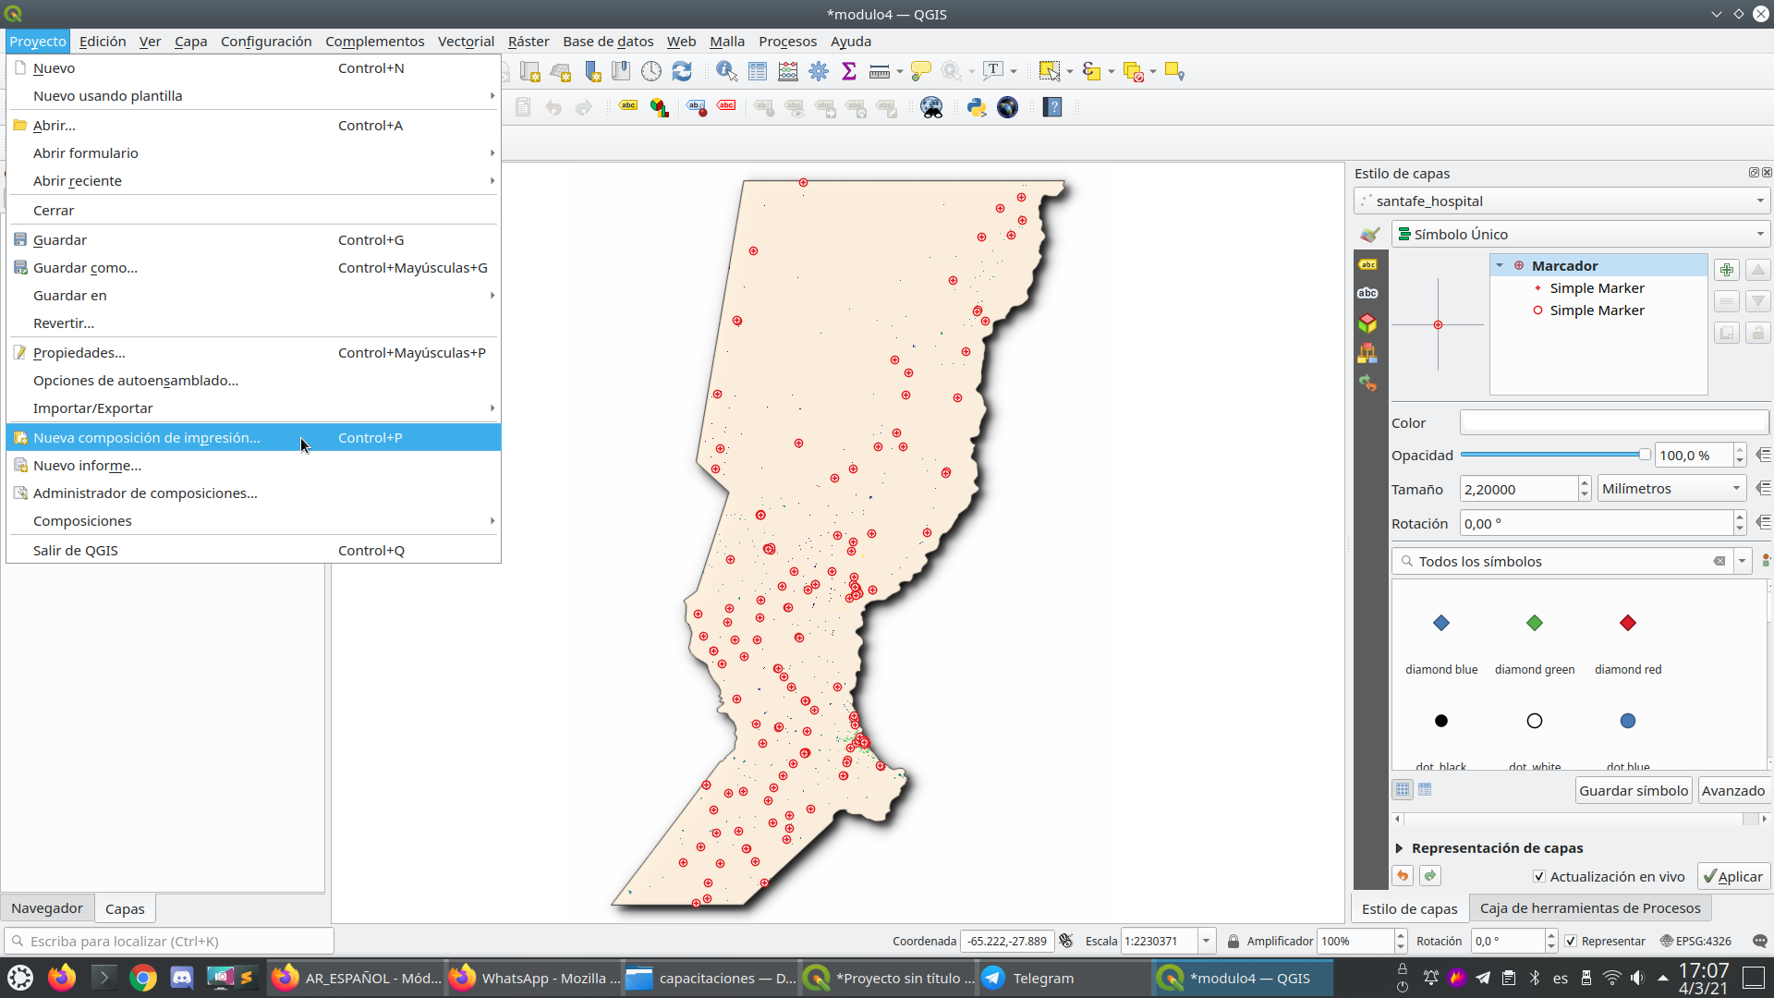Switch the symbol list to list view
This screenshot has height=998, width=1774.
1425,789
